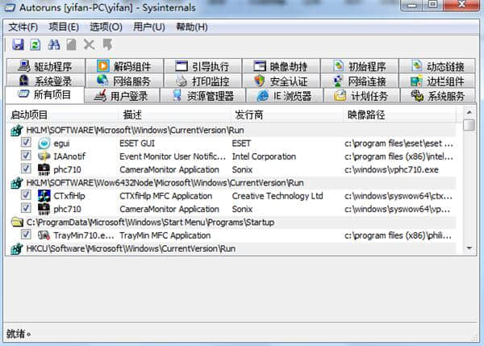Image resolution: width=484 pixels, height=346 pixels.
Task: Click the egui entry icon
Action: pos(44,144)
